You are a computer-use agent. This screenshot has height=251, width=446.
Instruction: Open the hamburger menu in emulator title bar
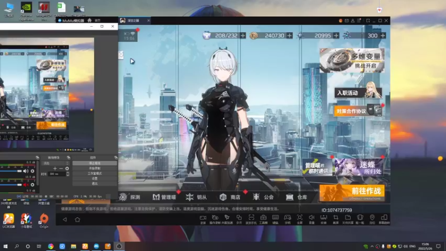359,21
